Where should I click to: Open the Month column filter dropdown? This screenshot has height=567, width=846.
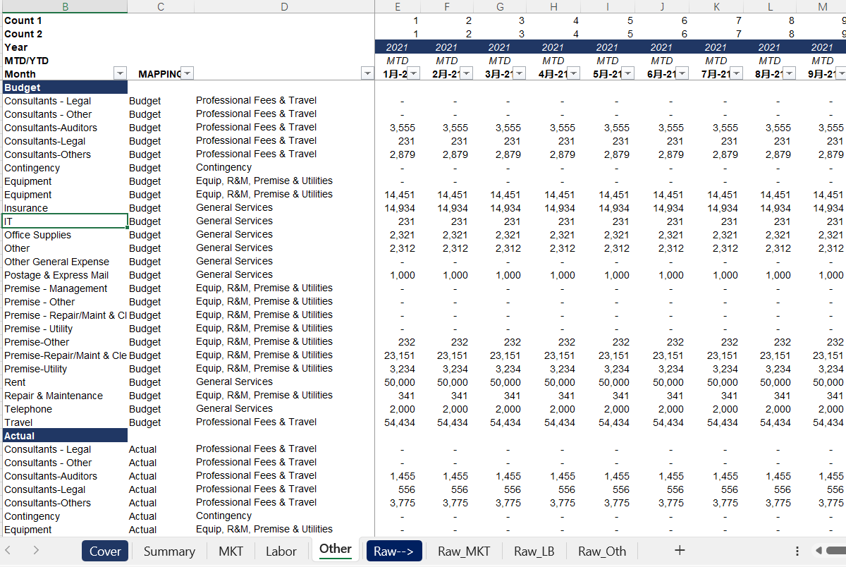point(120,74)
